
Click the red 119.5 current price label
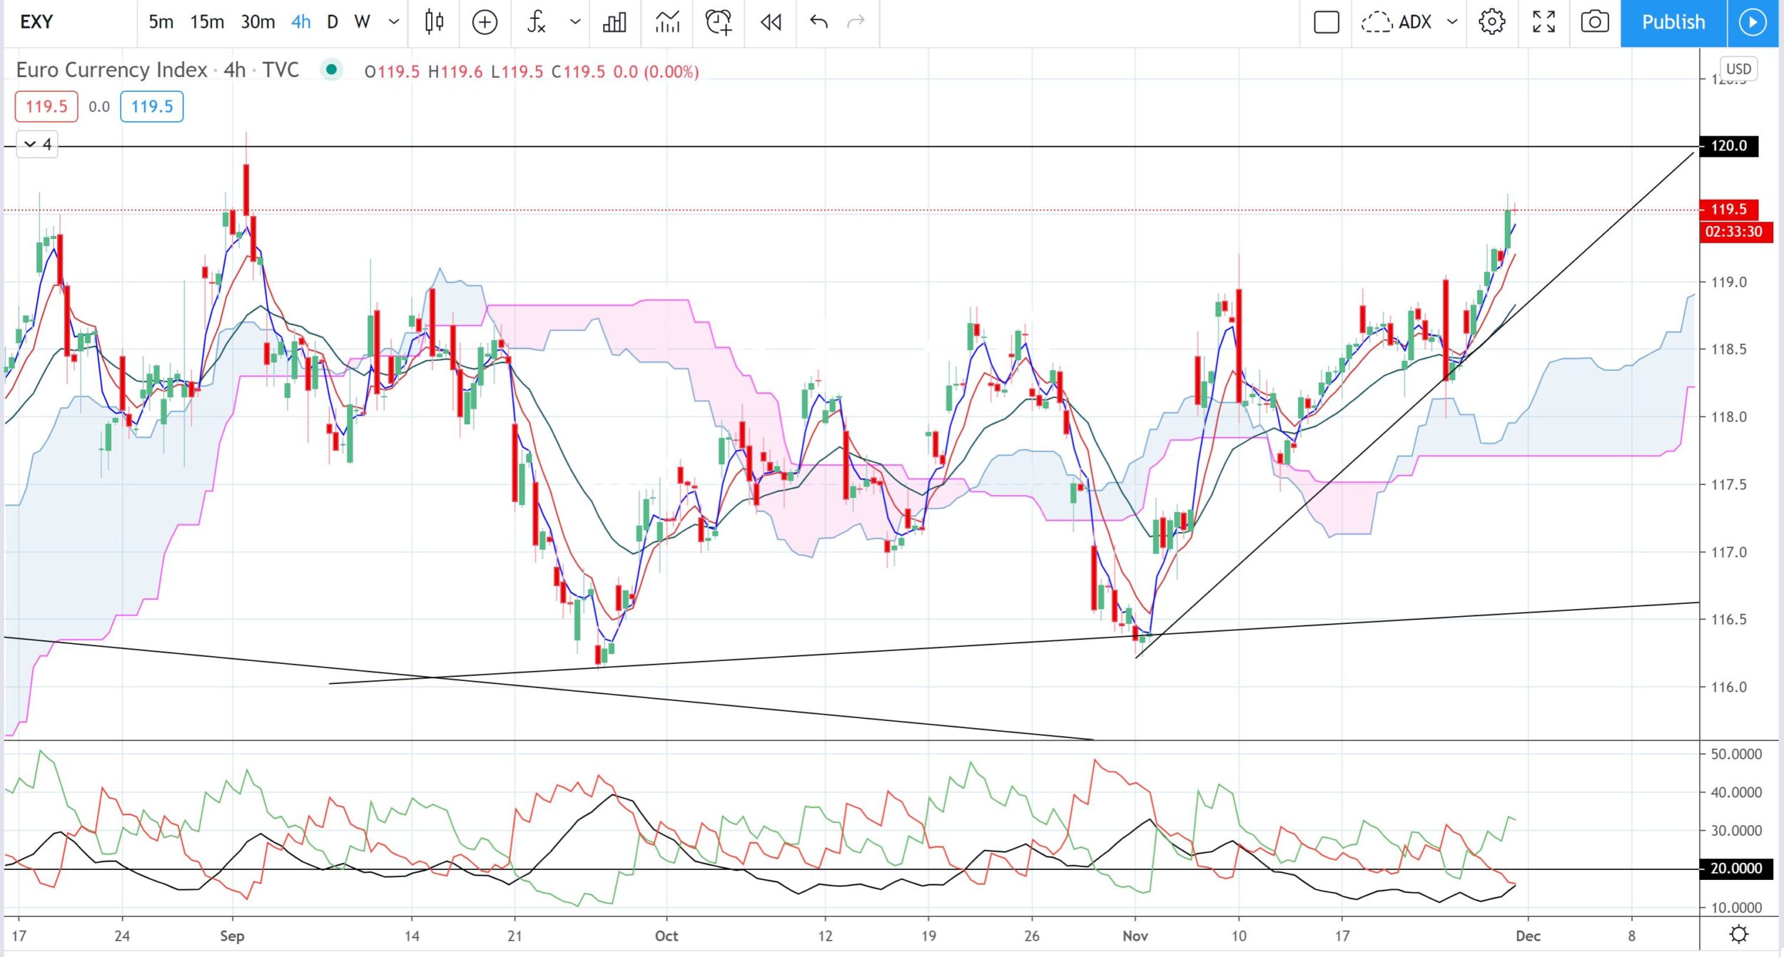point(1729,210)
